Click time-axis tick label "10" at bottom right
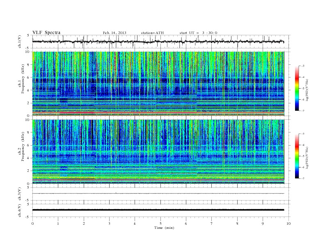Image resolution: width=325 pixels, height=251 pixels. pyautogui.click(x=288, y=224)
